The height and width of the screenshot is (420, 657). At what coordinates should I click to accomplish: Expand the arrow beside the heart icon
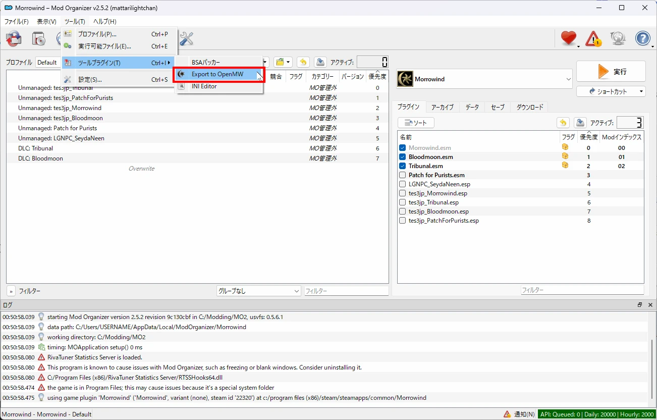[578, 46]
